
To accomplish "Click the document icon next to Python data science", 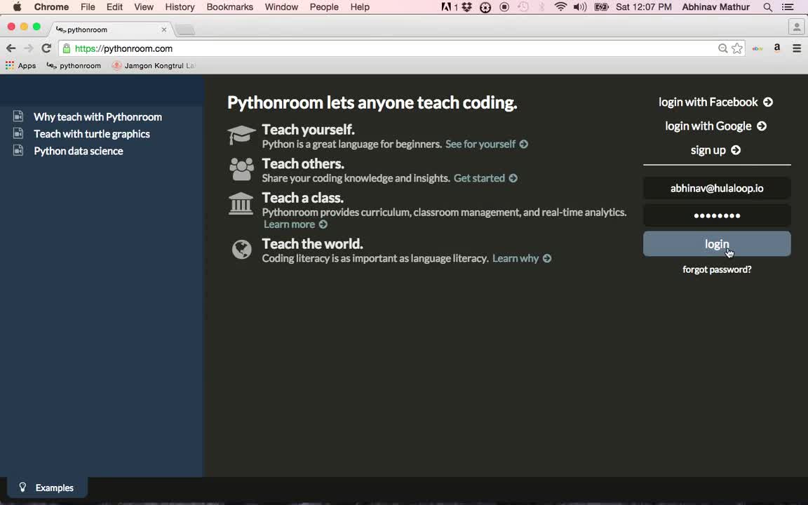I will [18, 151].
